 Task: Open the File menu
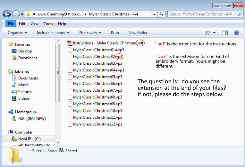click(11, 24)
